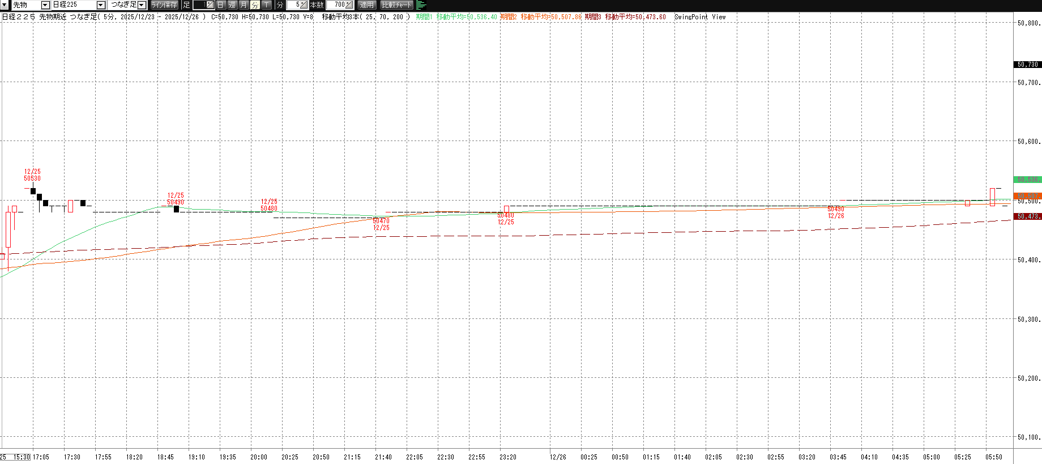Click the green 50,536 moving average tag
1042x464 pixels.
click(x=1027, y=180)
